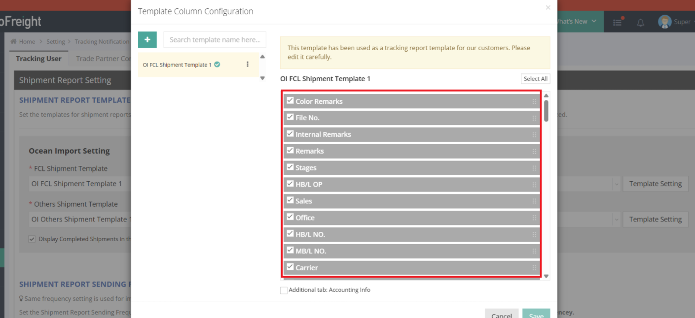Toggle Display Completed Shipments checkbox
695x318 pixels.
coord(32,239)
